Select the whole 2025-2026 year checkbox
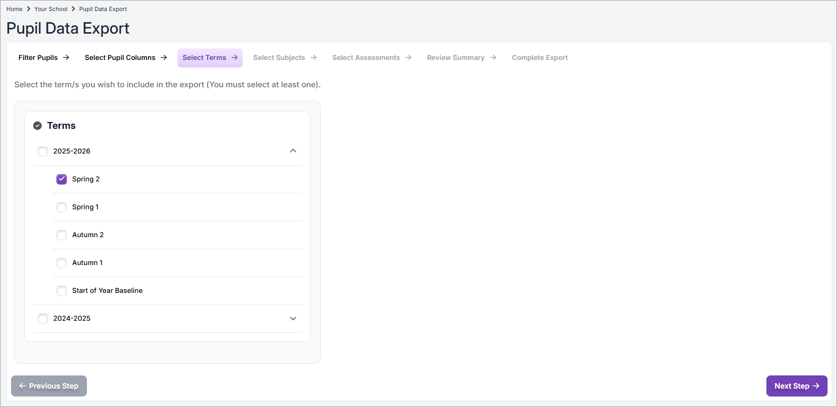This screenshot has height=407, width=837. coord(43,151)
